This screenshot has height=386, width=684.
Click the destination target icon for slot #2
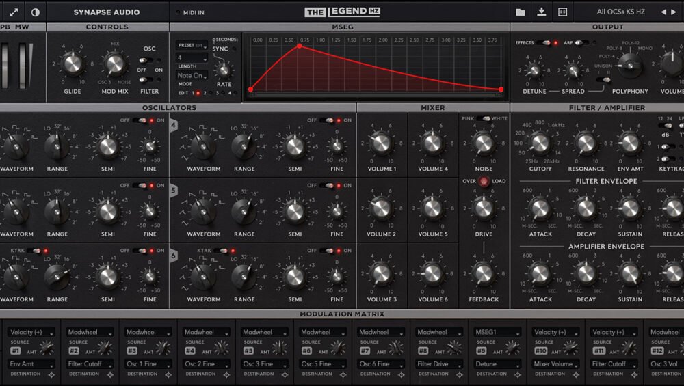pyautogui.click(x=110, y=374)
